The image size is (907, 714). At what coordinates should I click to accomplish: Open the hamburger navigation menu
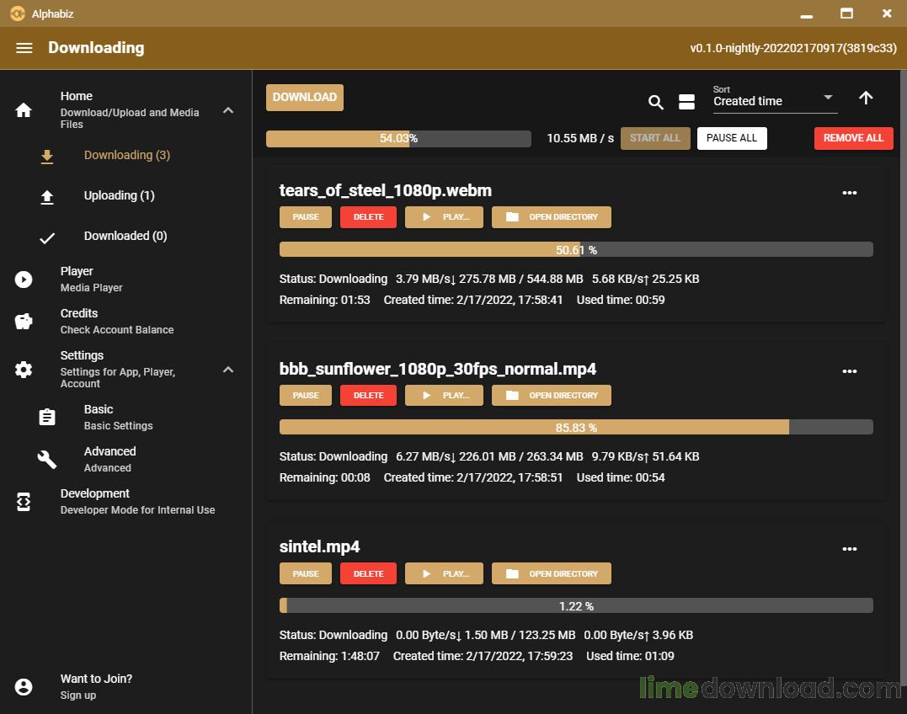coord(24,48)
